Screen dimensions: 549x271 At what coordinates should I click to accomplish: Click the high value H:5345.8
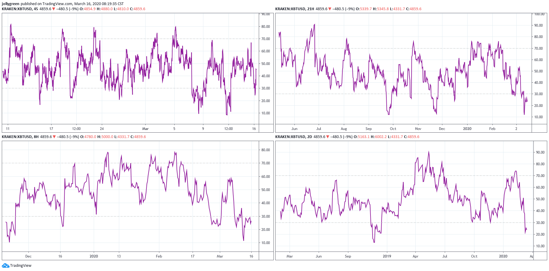pyautogui.click(x=381, y=9)
